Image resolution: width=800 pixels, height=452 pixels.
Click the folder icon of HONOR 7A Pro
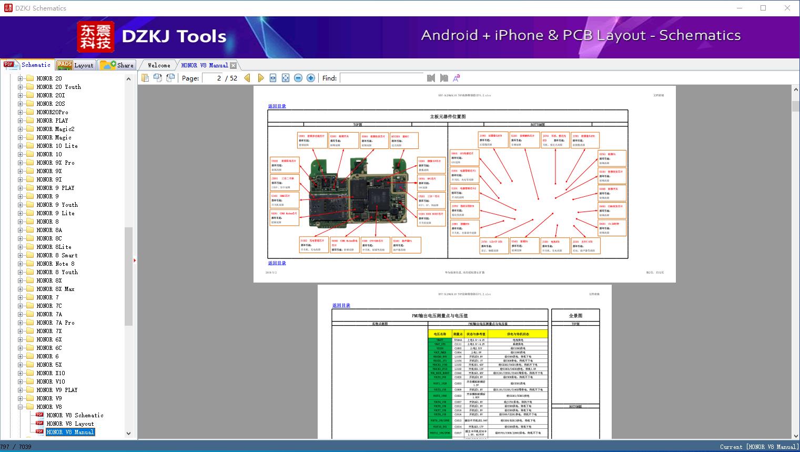click(x=30, y=323)
